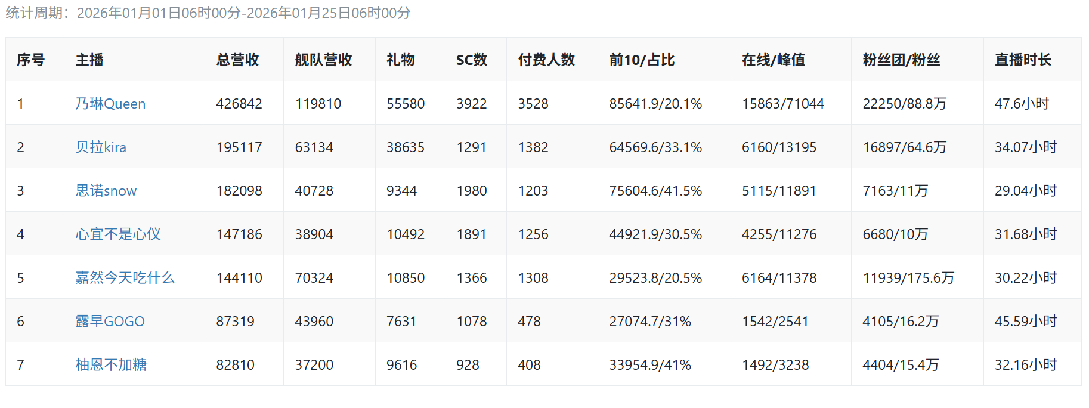Select the 柚恩不加糖 streamer link
The image size is (1089, 408).
tap(111, 365)
